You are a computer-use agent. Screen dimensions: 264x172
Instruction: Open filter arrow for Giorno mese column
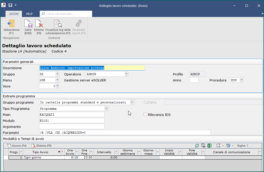tap(158, 152)
